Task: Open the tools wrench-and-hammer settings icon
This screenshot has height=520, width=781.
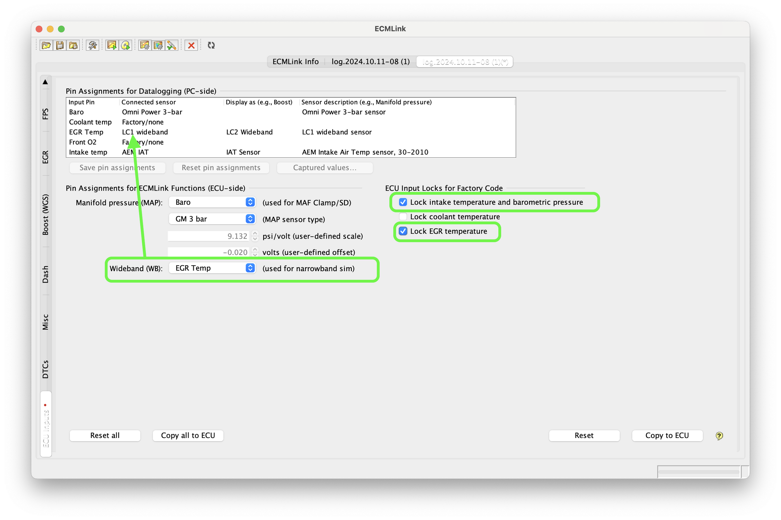Action: [x=93, y=45]
